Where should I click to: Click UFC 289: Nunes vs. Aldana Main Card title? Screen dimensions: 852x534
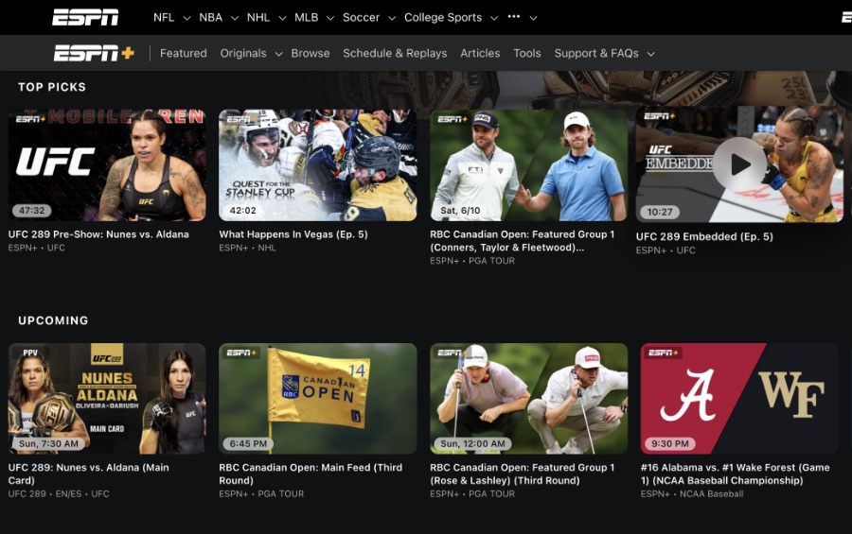click(x=88, y=474)
